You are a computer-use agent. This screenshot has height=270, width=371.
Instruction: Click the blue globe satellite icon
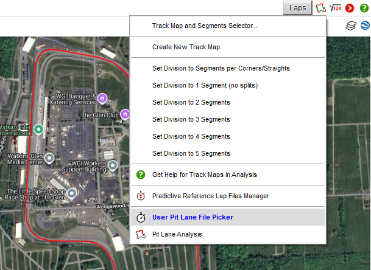364,26
